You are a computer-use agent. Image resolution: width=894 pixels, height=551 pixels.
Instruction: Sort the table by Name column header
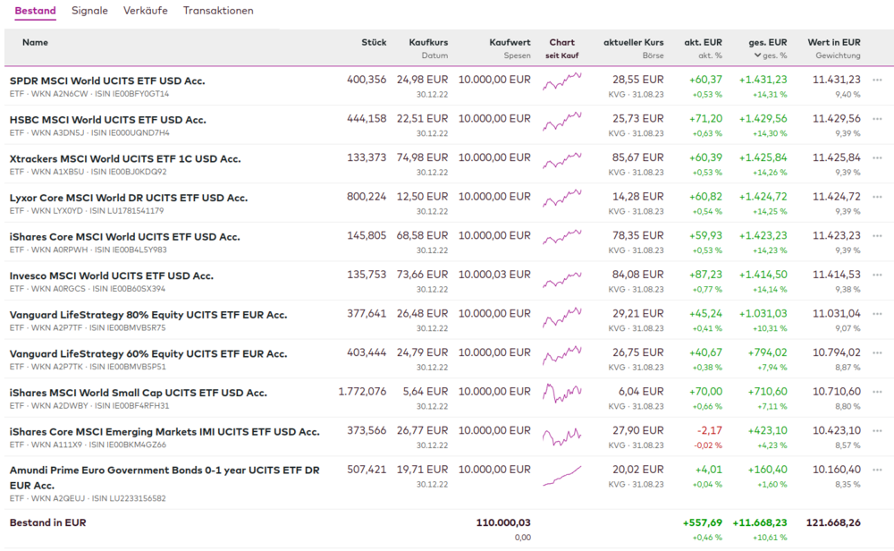tap(35, 42)
